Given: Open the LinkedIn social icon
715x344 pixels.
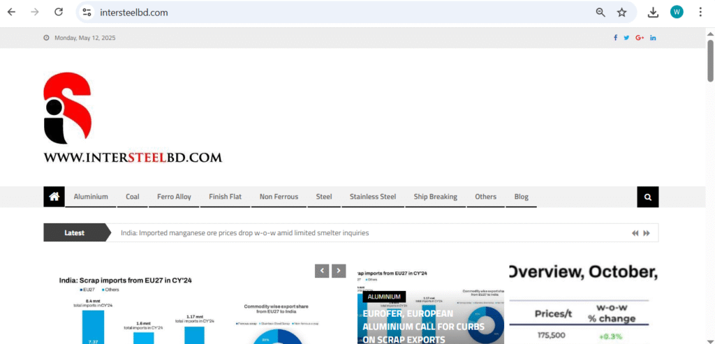Looking at the screenshot, I should click(653, 38).
